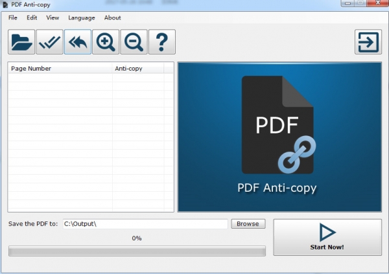
Task: Click the PDF Anti-copy title bar icon
Action: [x=5, y=5]
